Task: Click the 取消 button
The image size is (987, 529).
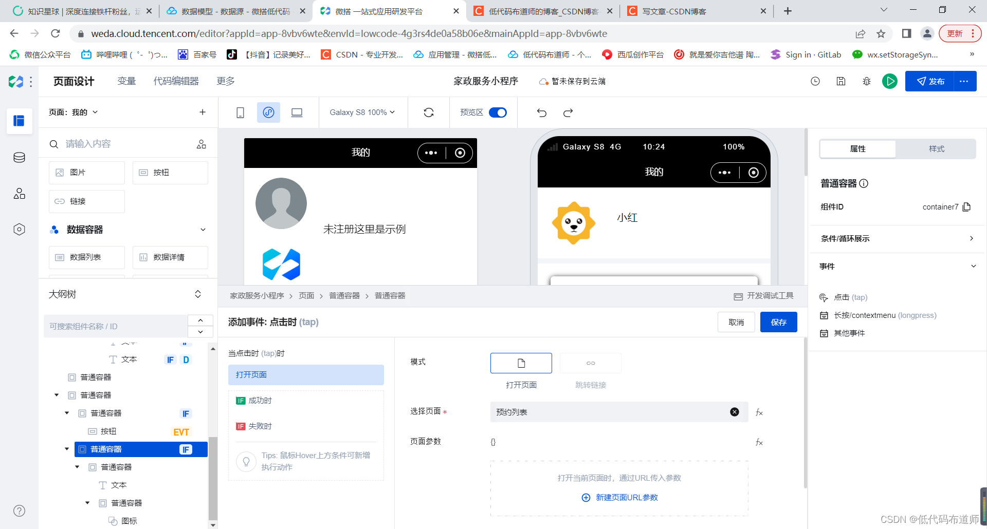Action: pos(736,322)
